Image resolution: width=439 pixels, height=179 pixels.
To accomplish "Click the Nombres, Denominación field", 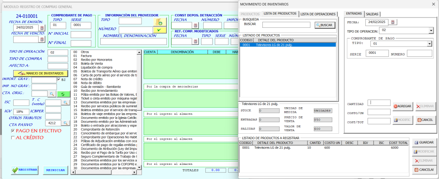I will pyautogui.click(x=133, y=41).
